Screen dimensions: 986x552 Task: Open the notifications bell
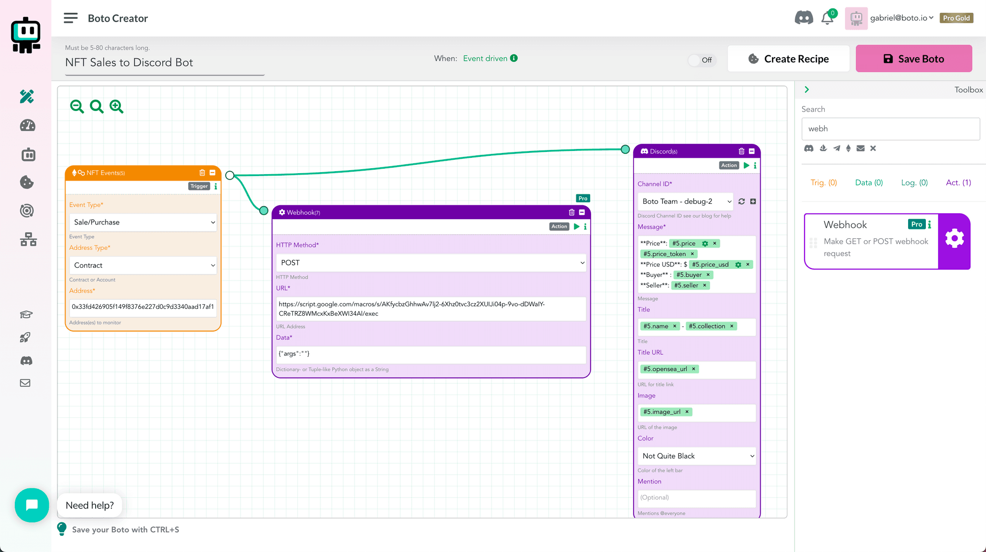click(x=828, y=18)
